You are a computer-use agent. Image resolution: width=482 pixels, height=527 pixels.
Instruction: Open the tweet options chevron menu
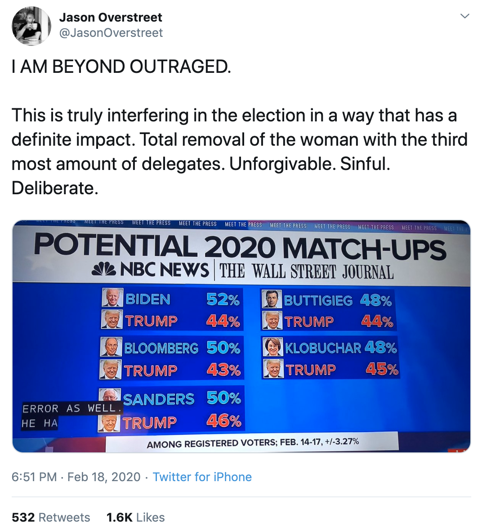tap(464, 16)
